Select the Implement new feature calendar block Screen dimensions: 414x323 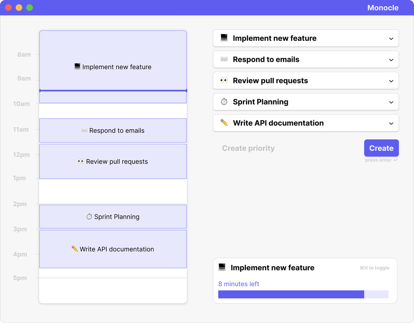coord(113,67)
